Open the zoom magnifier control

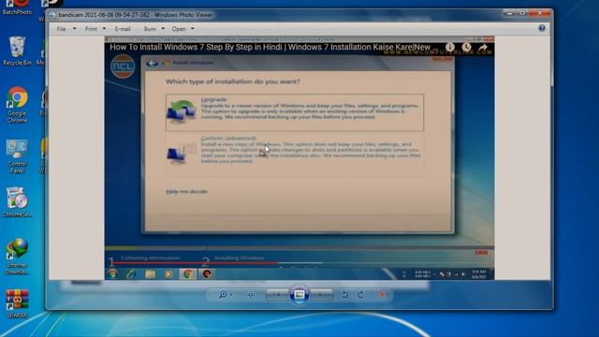225,295
